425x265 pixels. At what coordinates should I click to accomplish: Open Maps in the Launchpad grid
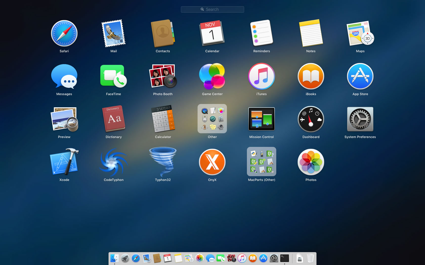[x=360, y=33]
